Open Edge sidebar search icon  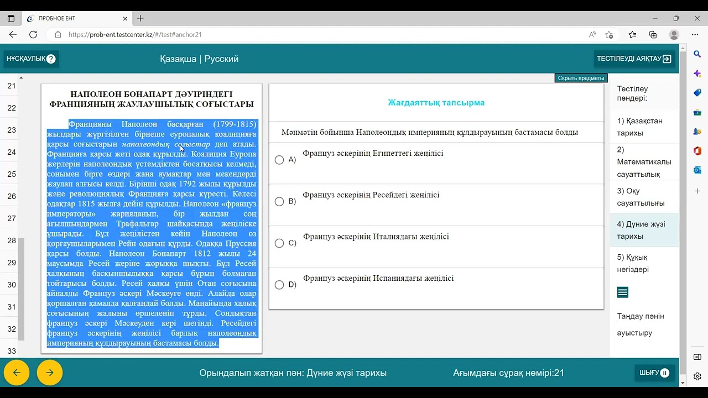[697, 54]
